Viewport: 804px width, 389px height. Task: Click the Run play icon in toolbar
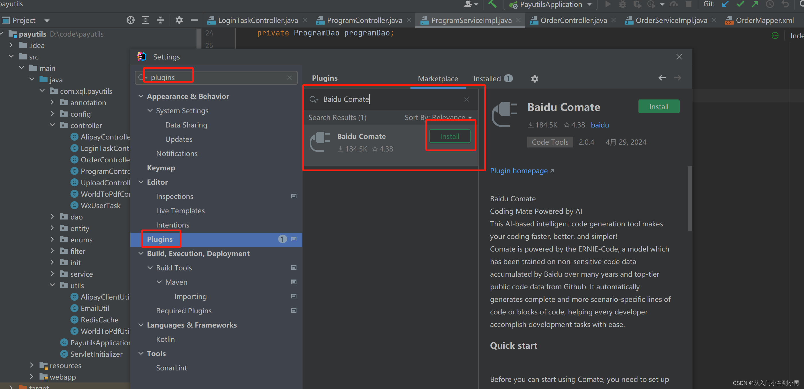click(608, 4)
